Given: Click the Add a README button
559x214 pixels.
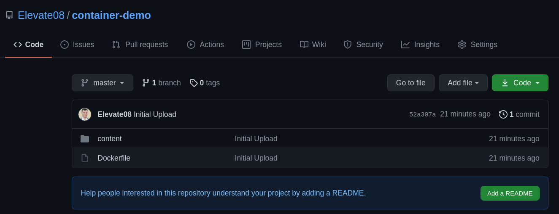Looking at the screenshot, I should [x=510, y=193].
